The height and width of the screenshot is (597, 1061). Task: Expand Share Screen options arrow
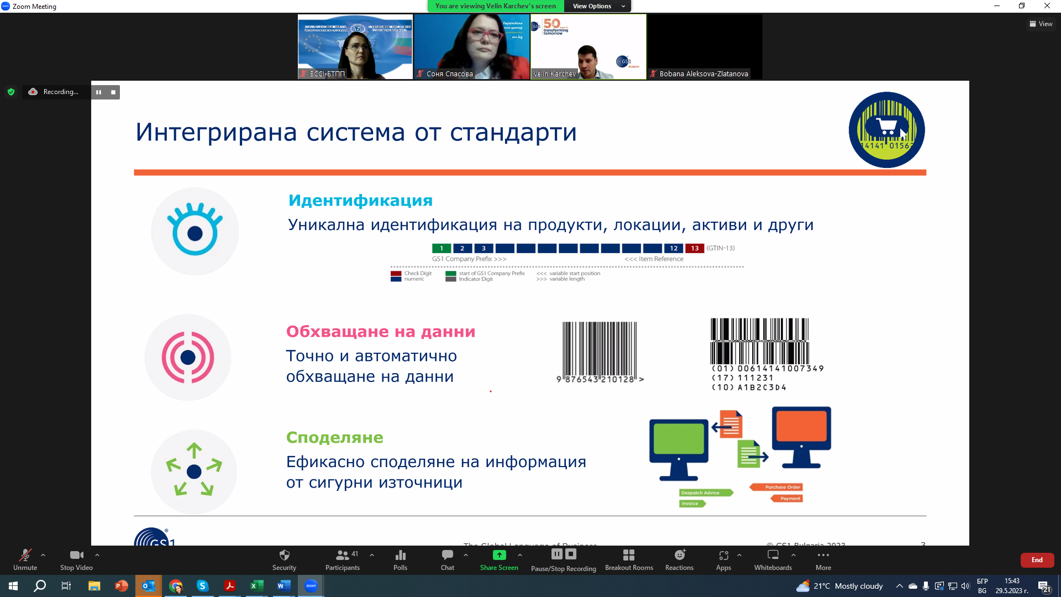(x=520, y=555)
